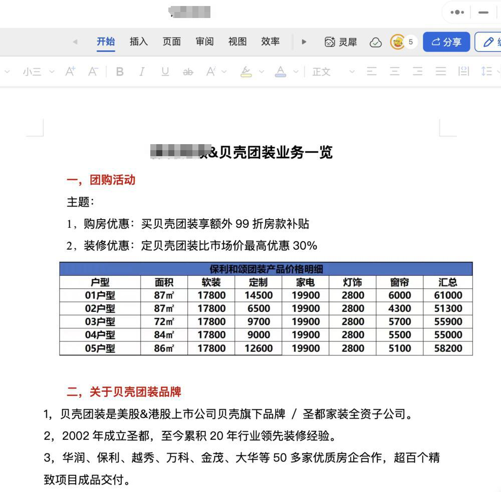The height and width of the screenshot is (492, 501).
Task: Click the 汇总 column header cell
Action: click(447, 282)
